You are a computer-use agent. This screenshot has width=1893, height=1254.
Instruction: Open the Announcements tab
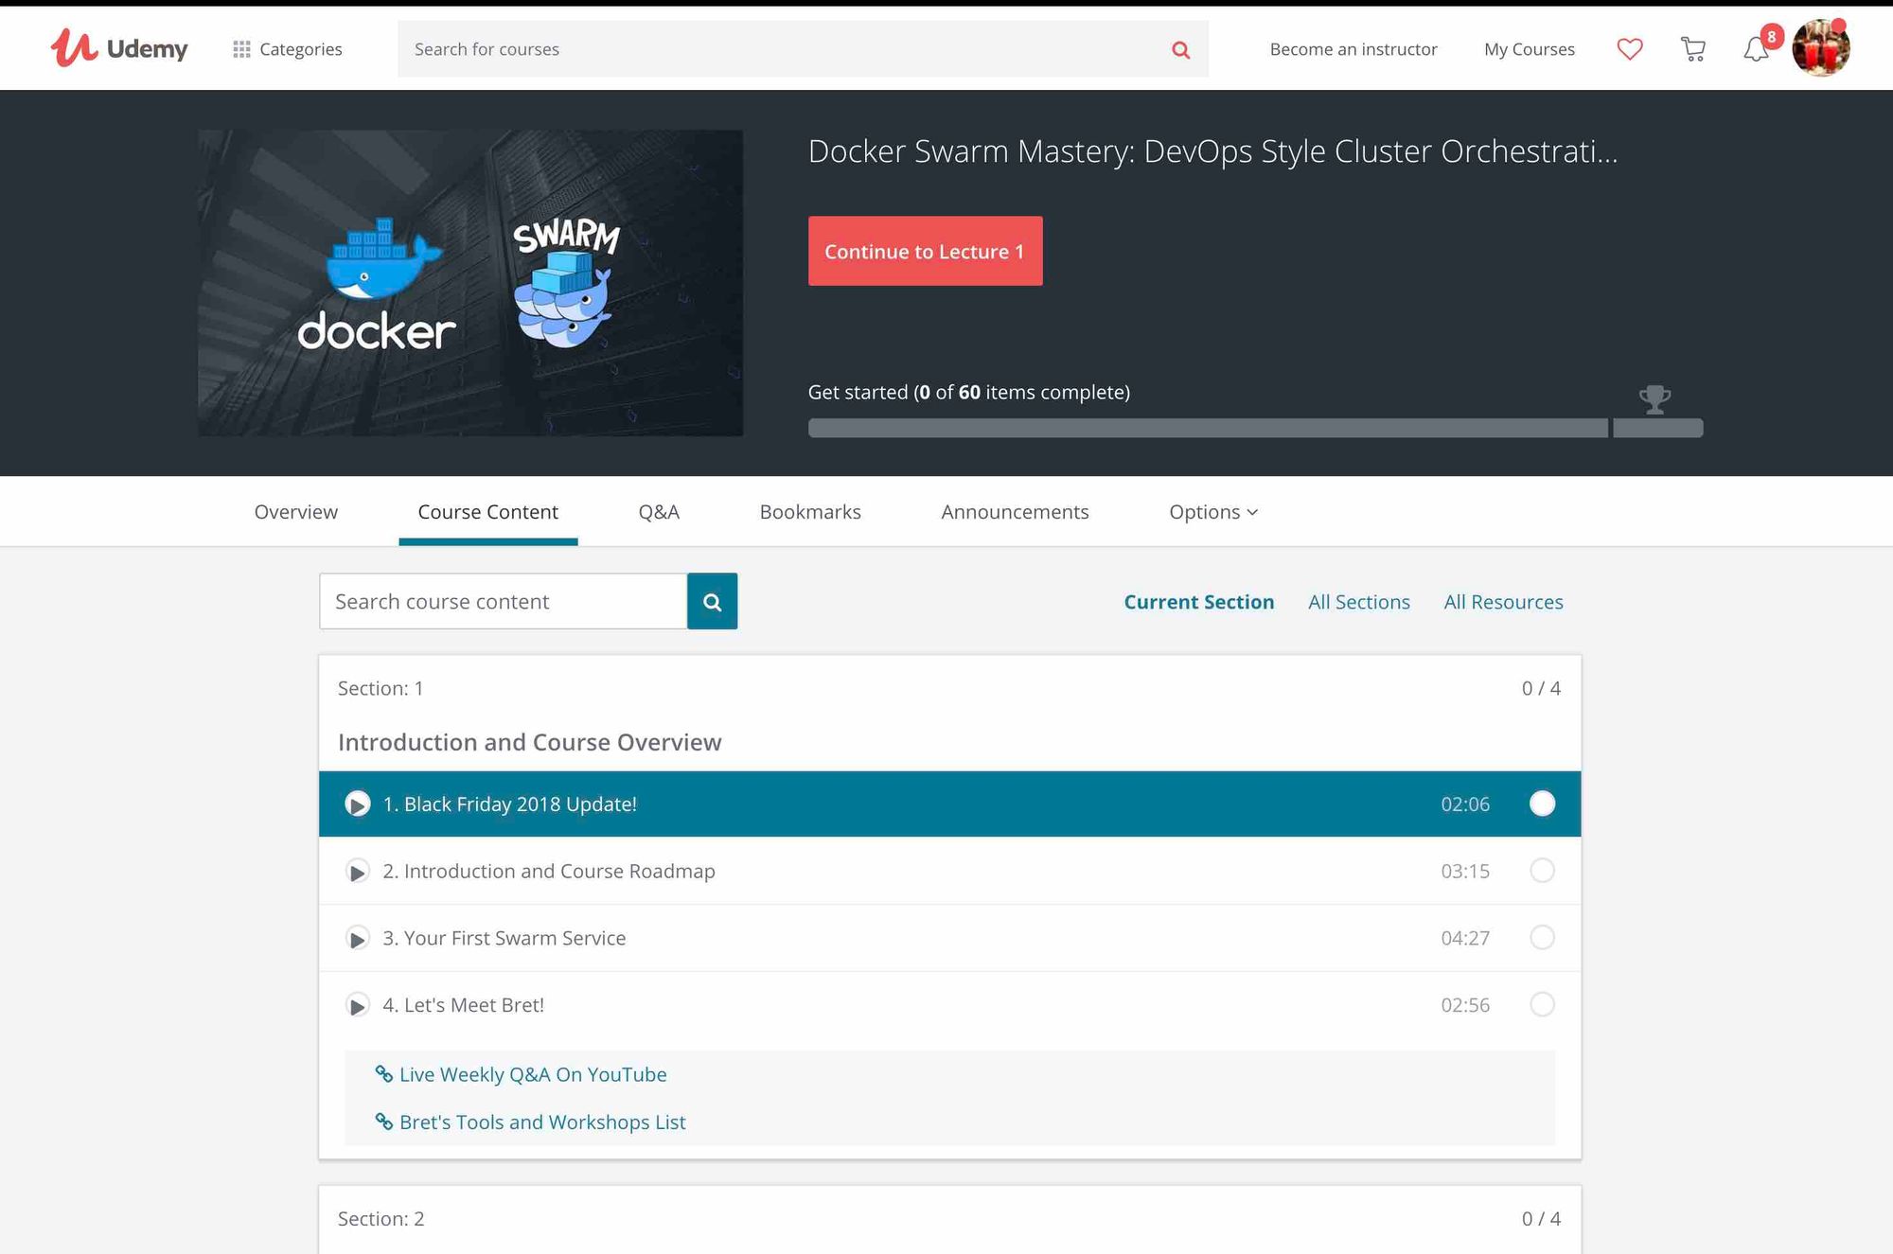pos(1014,512)
